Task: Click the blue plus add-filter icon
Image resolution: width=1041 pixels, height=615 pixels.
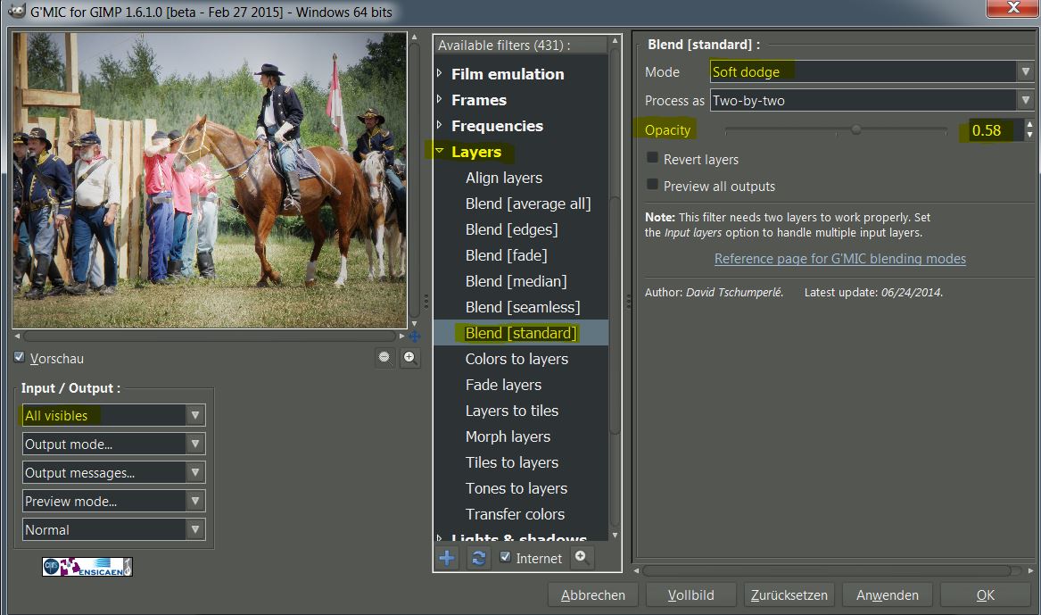Action: [447, 559]
